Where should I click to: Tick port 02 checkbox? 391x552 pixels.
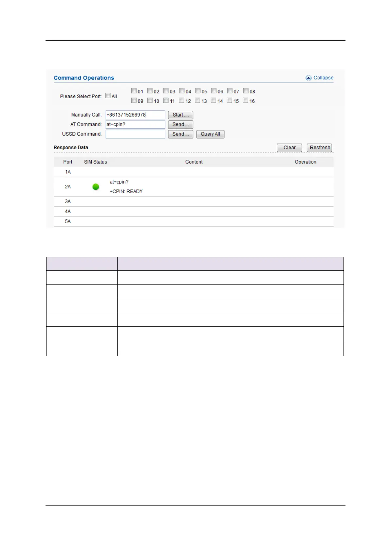pos(150,91)
